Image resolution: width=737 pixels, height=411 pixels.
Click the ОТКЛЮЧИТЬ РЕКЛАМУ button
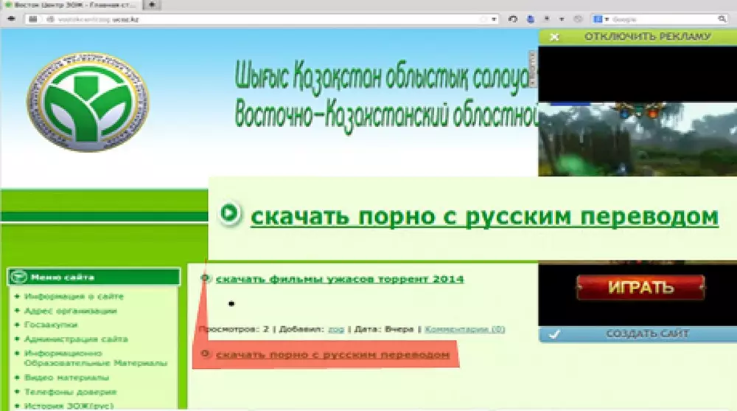(647, 36)
